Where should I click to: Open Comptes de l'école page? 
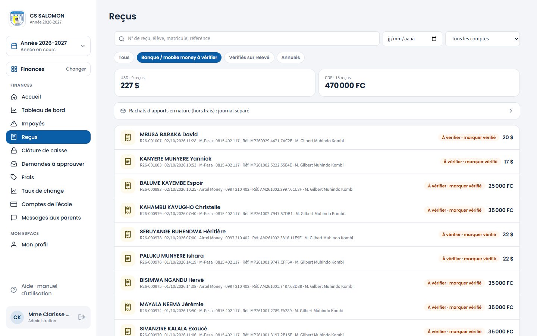coord(48,204)
